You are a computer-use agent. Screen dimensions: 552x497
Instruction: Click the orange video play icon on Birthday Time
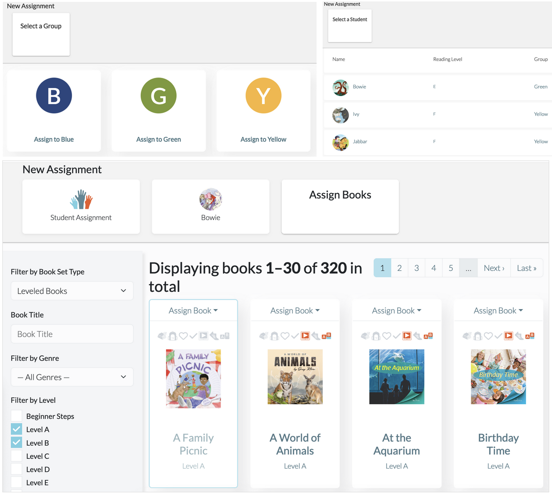coord(508,336)
